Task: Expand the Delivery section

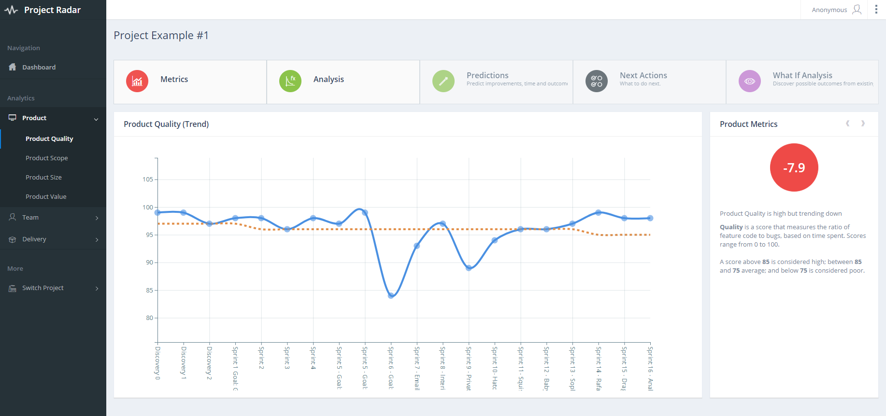Action: click(x=53, y=239)
